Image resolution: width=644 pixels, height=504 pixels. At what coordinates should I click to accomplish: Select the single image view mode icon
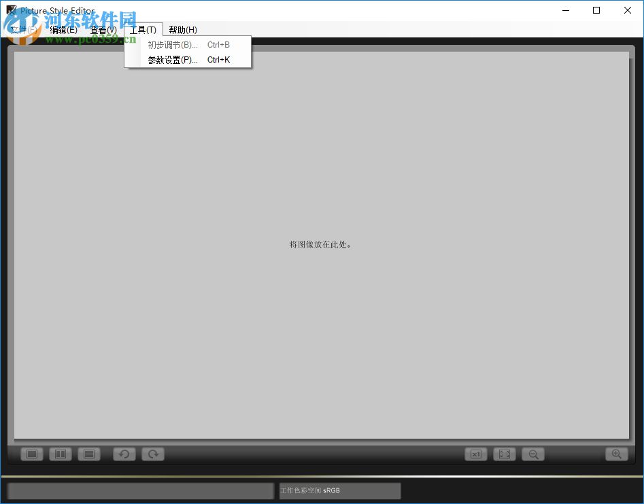[x=31, y=454]
